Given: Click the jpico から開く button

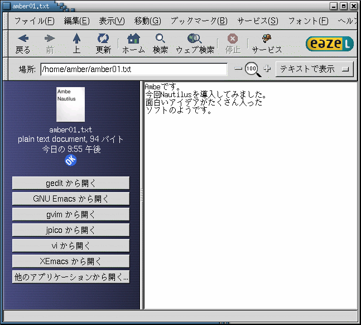Looking at the screenshot, I should (71, 230).
